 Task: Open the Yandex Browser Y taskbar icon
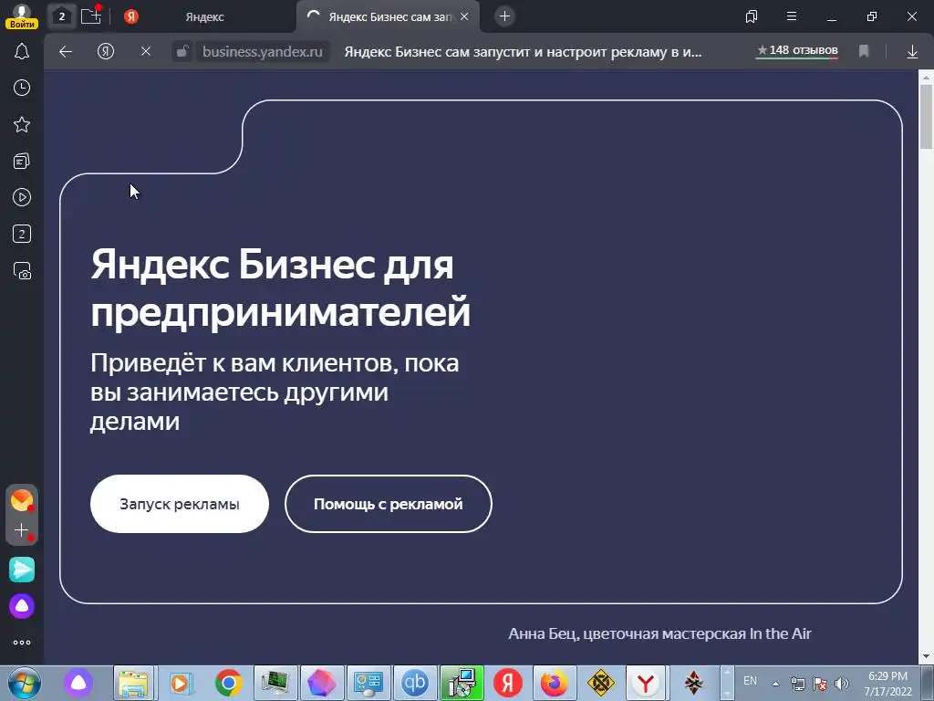647,683
